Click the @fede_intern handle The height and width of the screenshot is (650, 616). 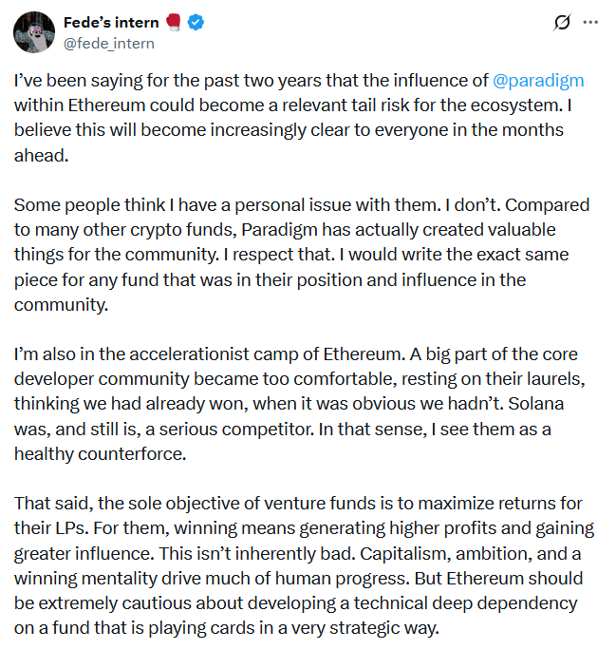(108, 43)
